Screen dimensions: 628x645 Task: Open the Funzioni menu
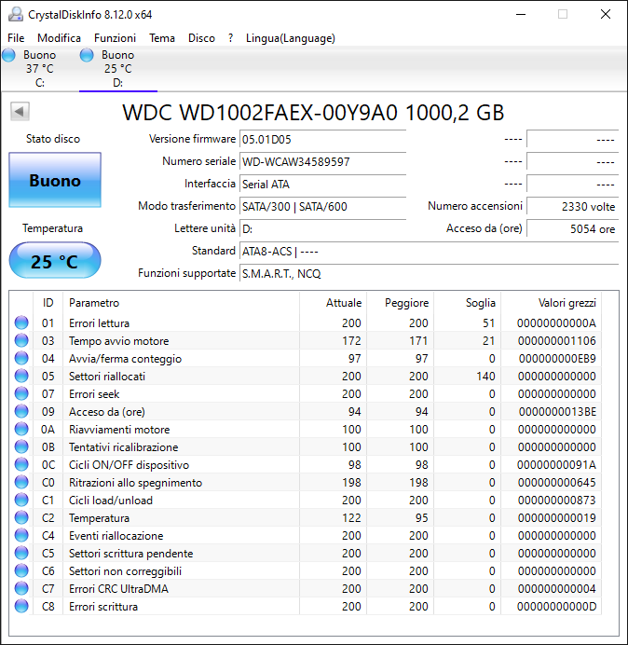115,38
